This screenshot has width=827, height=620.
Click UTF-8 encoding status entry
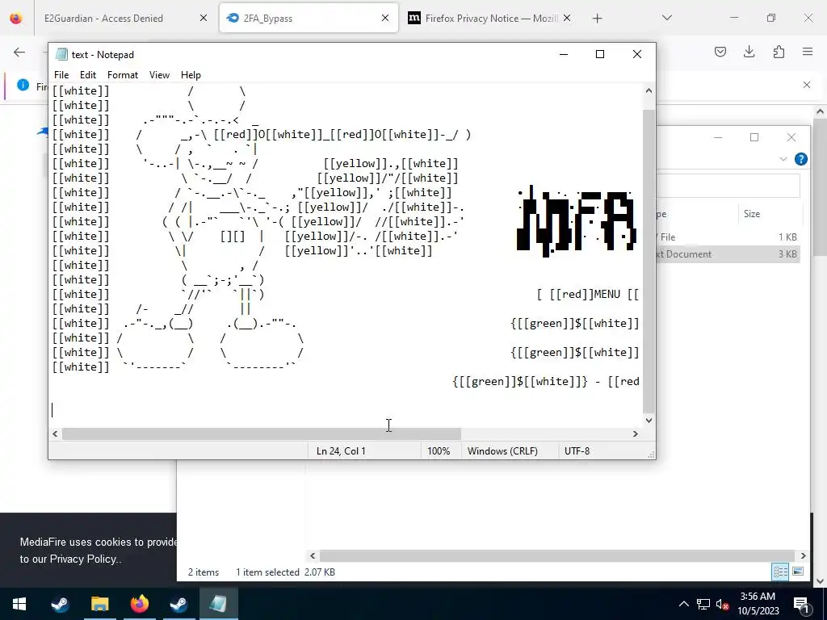[577, 451]
